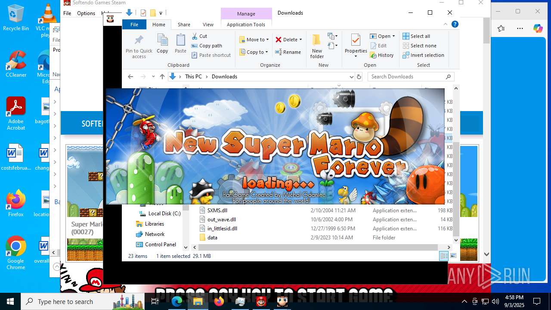The height and width of the screenshot is (310, 551).
Task: Open the Move to dropdown
Action: (254, 40)
